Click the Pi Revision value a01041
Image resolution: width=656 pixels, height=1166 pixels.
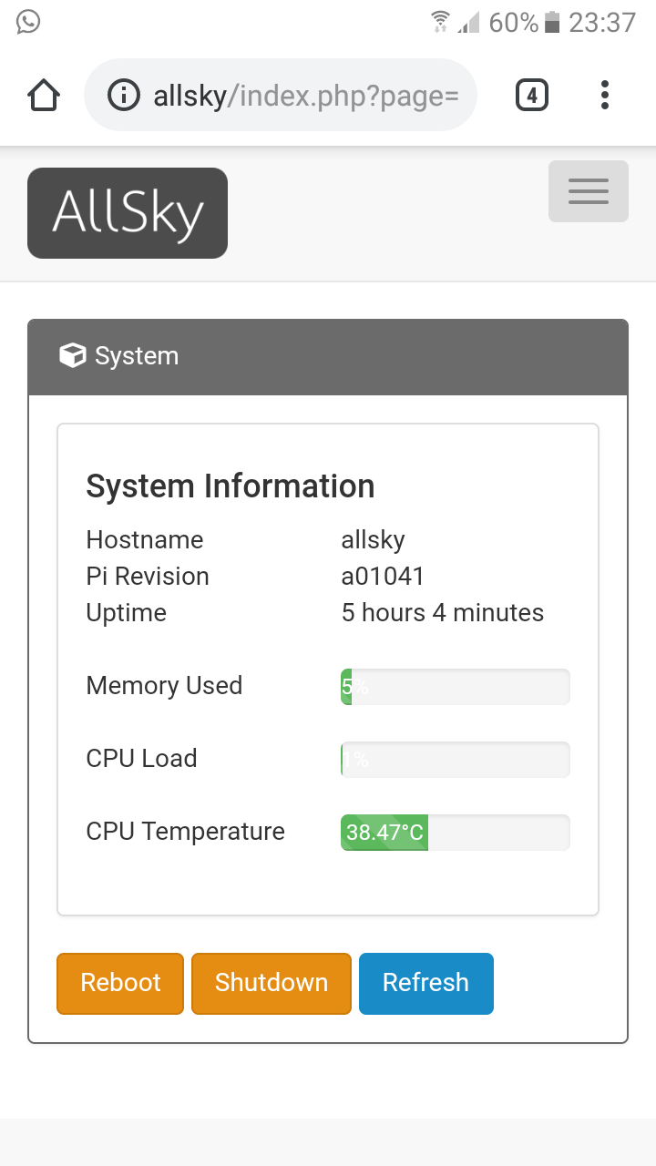click(x=383, y=577)
